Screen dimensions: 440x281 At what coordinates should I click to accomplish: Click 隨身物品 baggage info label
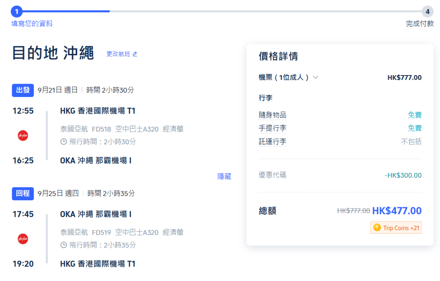272,115
